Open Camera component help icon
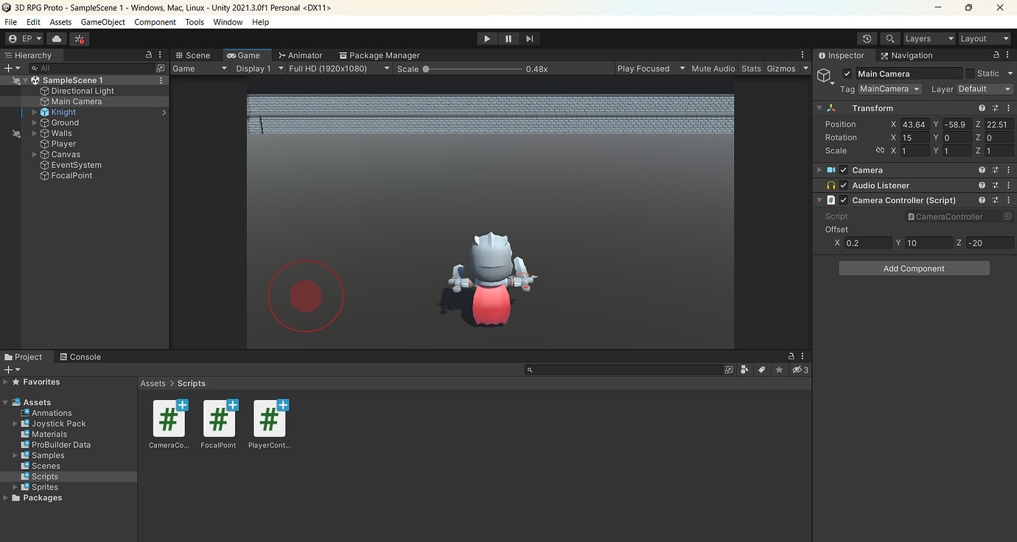 click(x=982, y=170)
